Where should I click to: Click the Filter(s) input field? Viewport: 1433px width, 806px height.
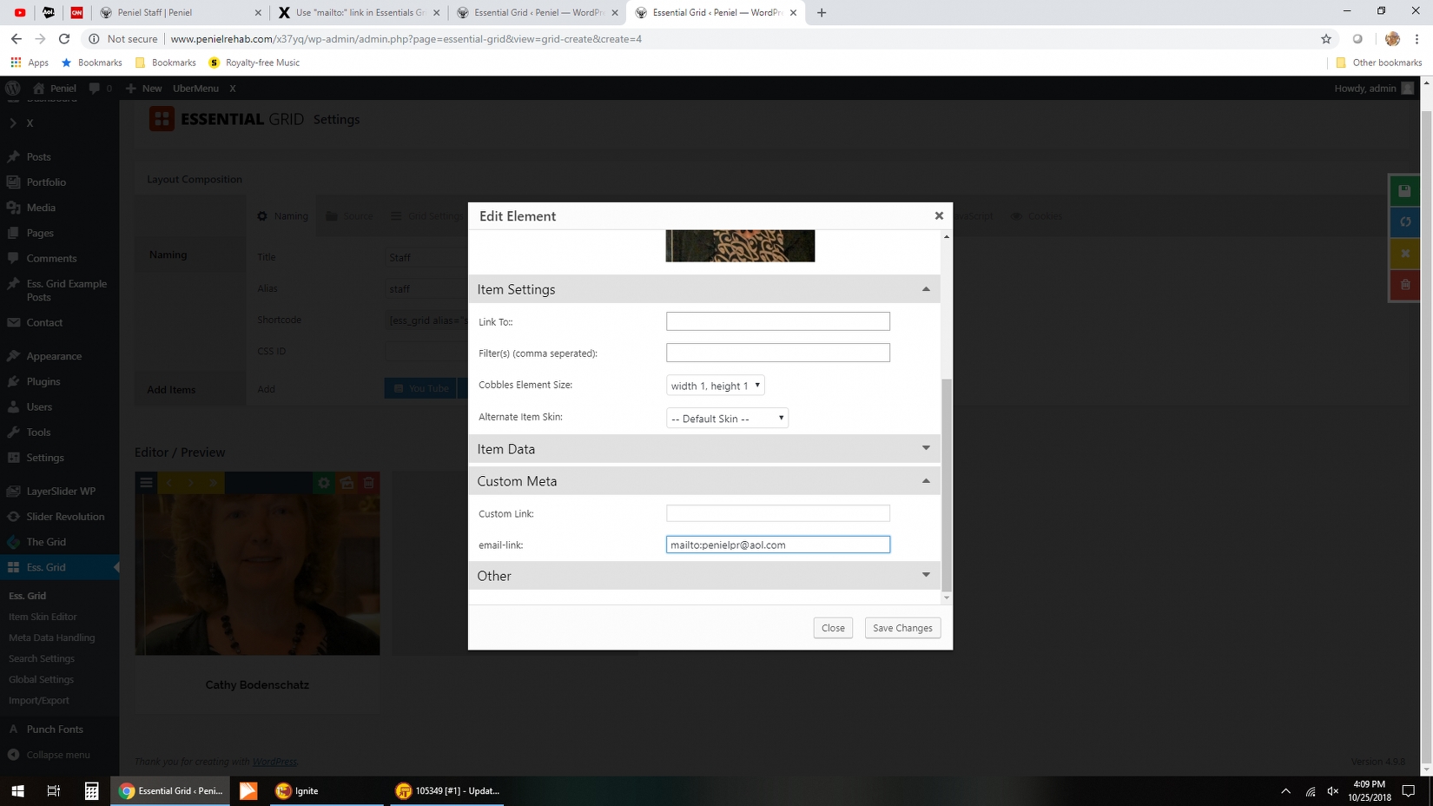click(777, 353)
